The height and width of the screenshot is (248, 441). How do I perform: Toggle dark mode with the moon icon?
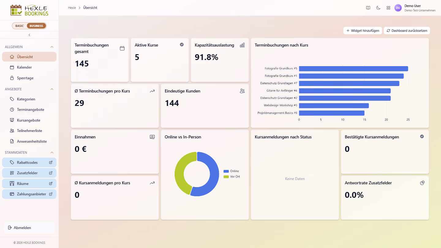click(x=378, y=8)
